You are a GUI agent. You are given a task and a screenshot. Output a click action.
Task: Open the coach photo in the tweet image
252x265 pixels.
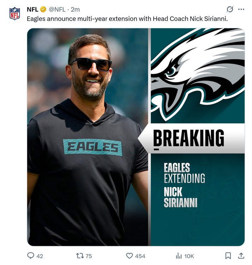click(x=88, y=137)
